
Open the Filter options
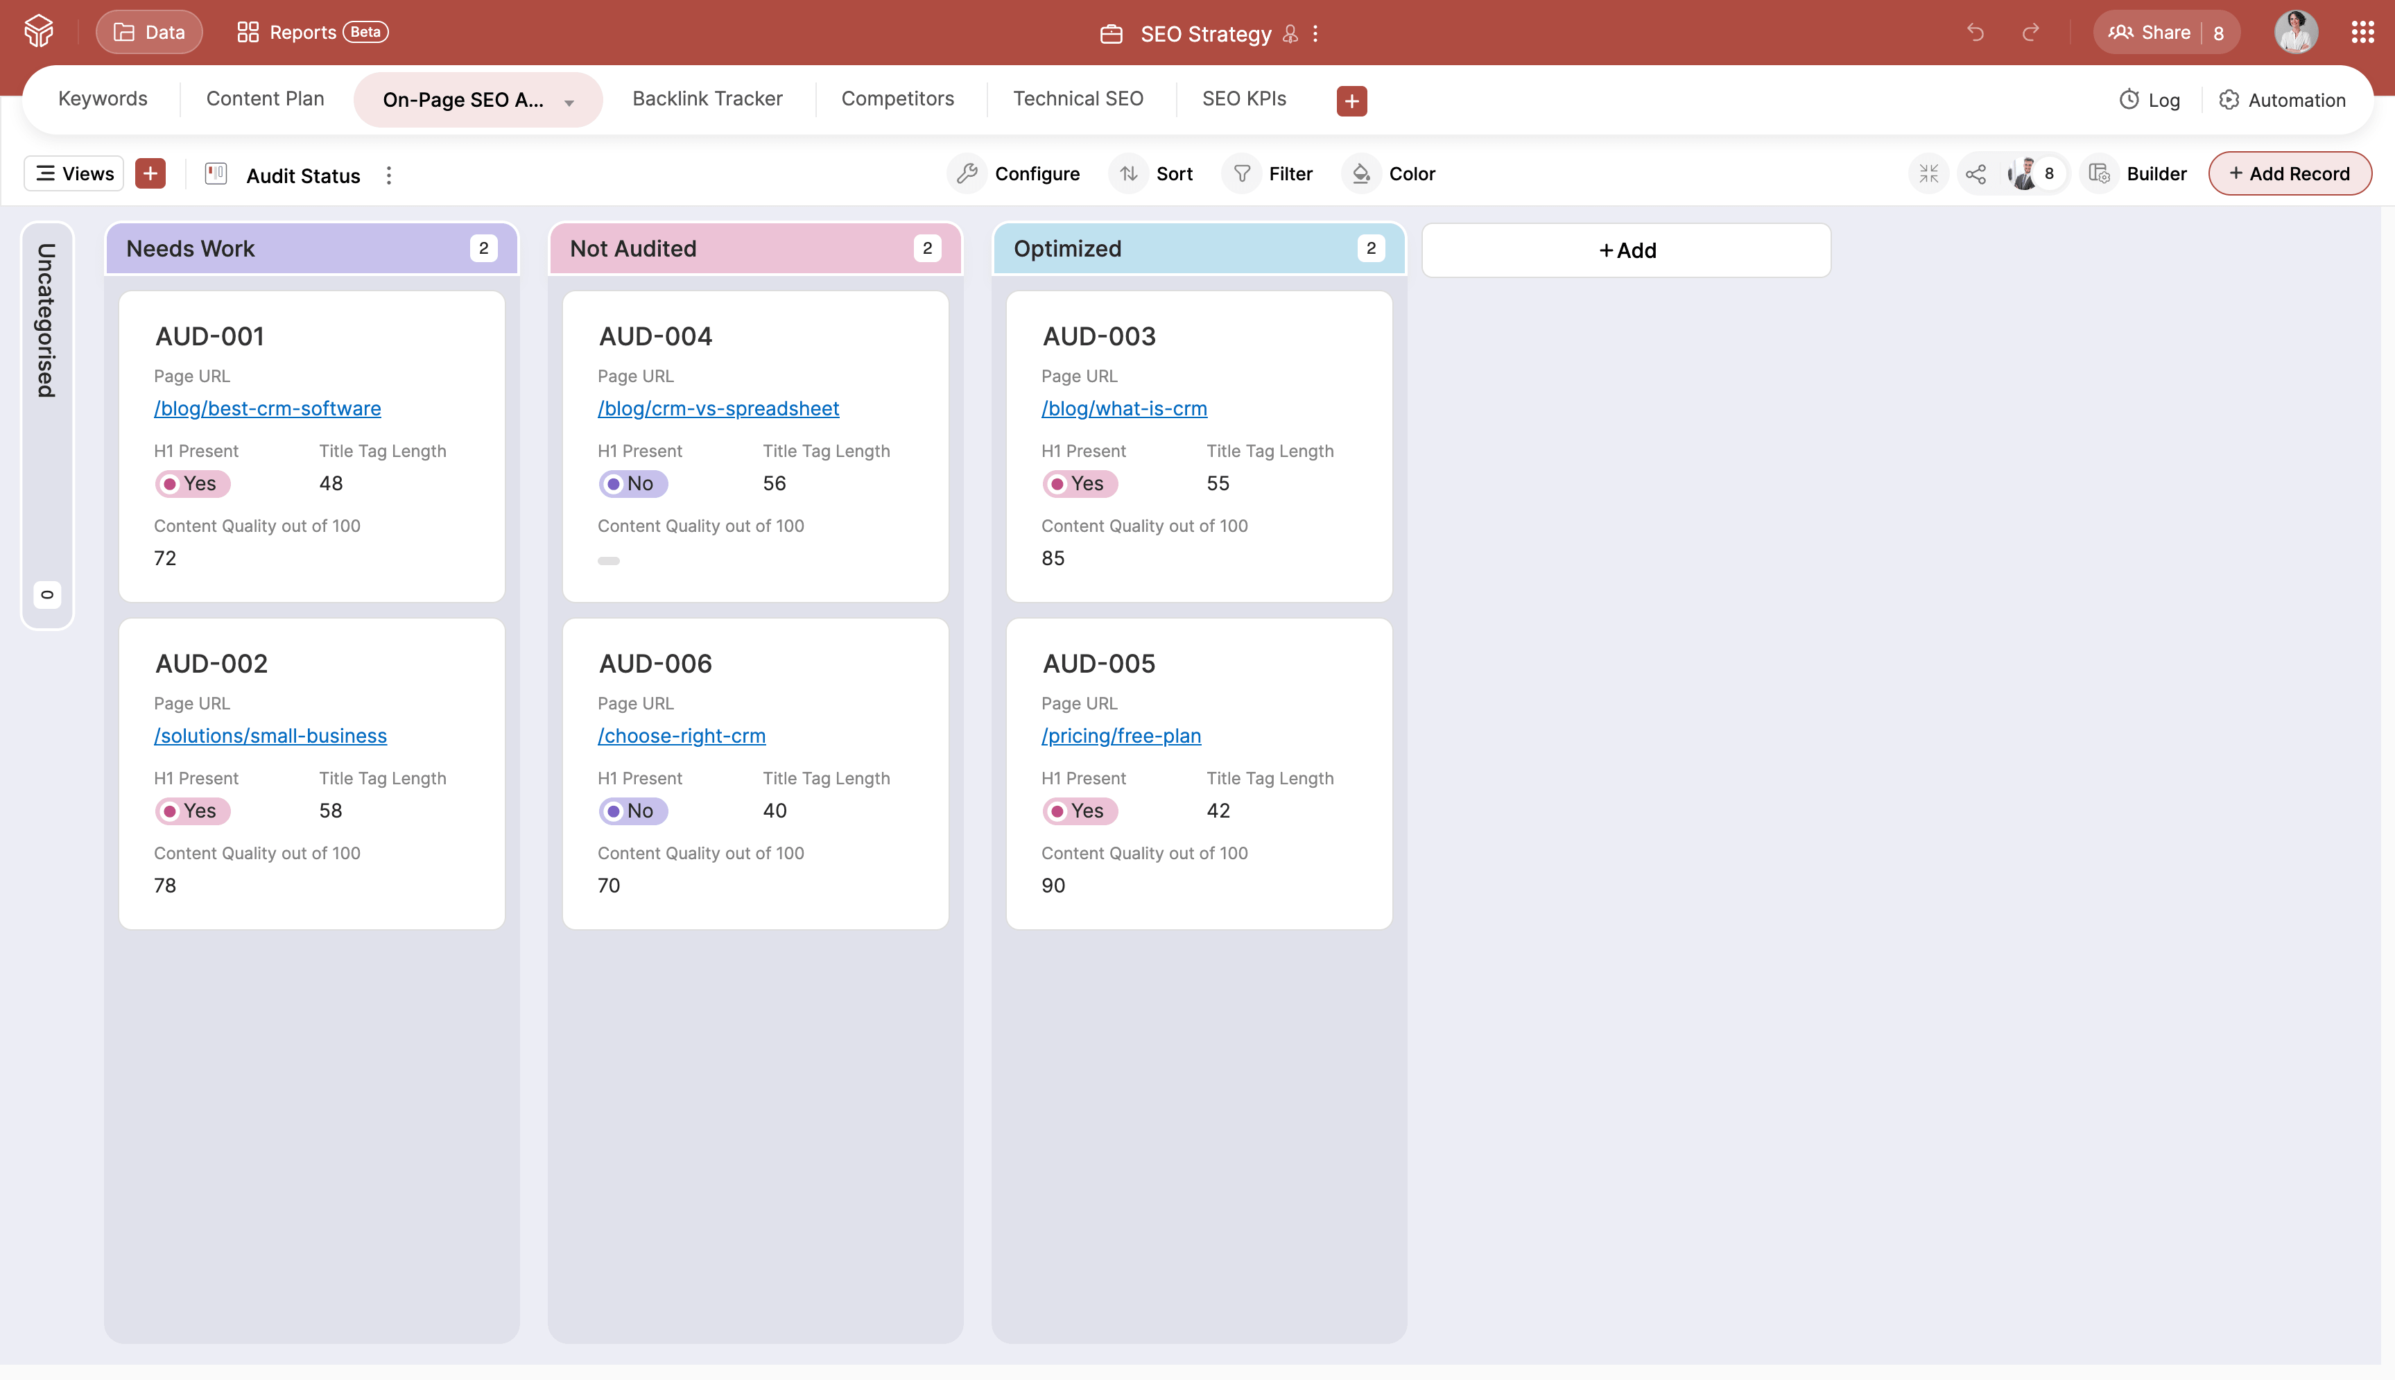pyautogui.click(x=1268, y=173)
